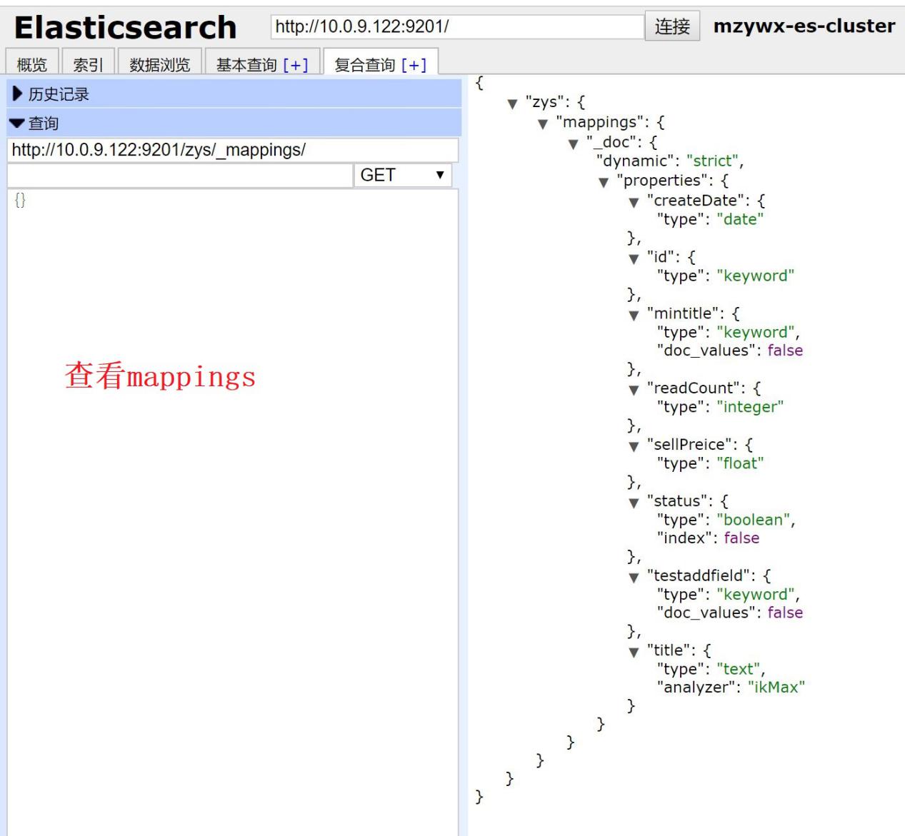Image resolution: width=905 pixels, height=836 pixels.
Task: Open the 数据浏览 data browser tab
Action: pos(159,65)
